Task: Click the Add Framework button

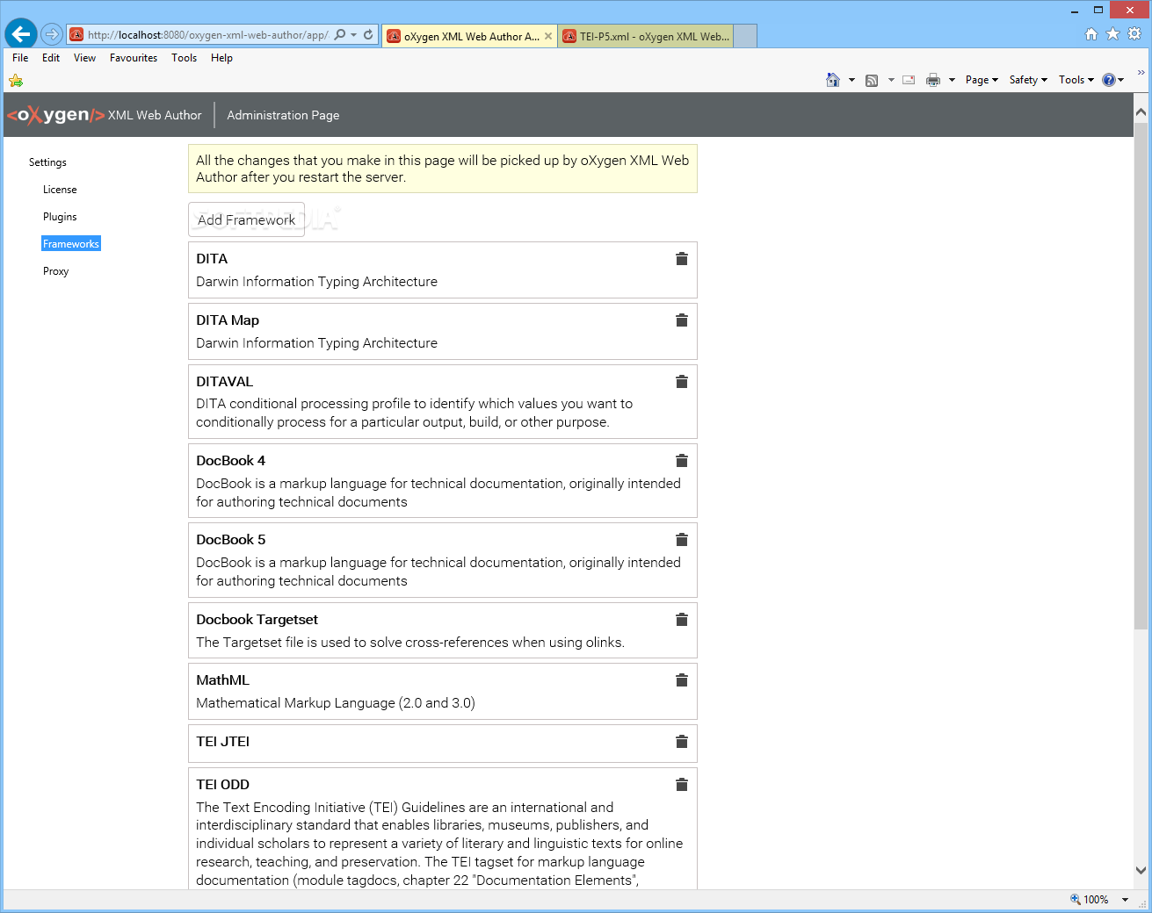Action: coord(246,220)
